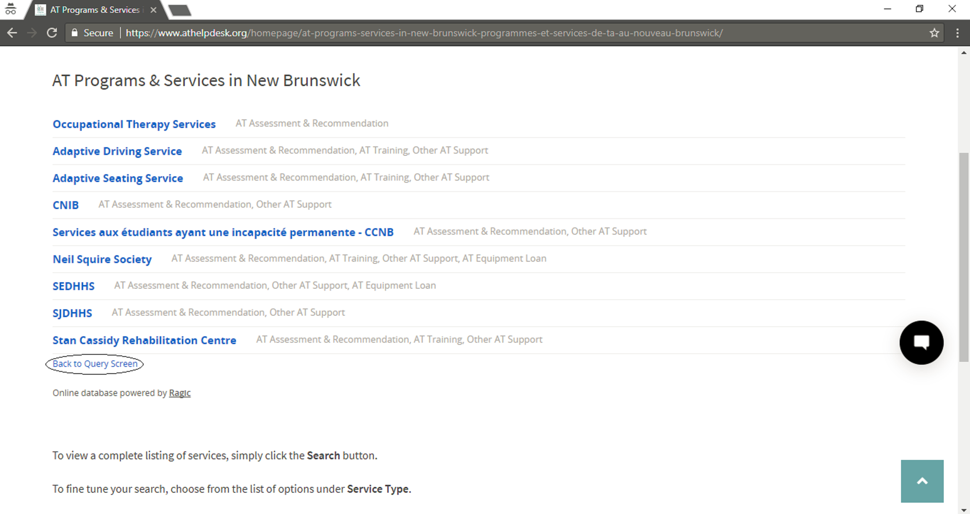Click scrollbar up arrow

(x=964, y=53)
